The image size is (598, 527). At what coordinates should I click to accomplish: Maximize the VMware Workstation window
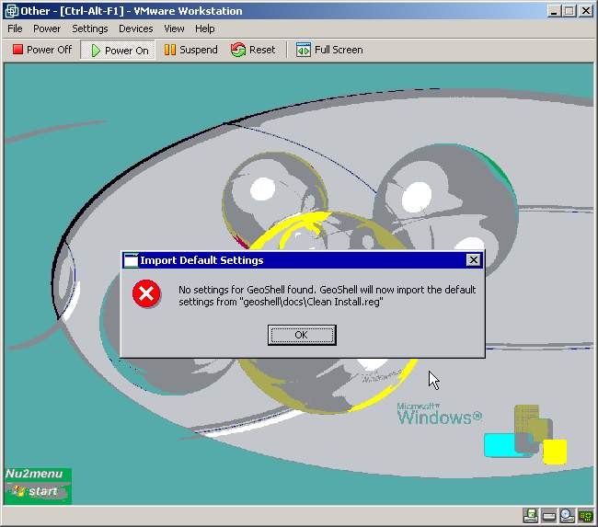pyautogui.click(x=569, y=11)
